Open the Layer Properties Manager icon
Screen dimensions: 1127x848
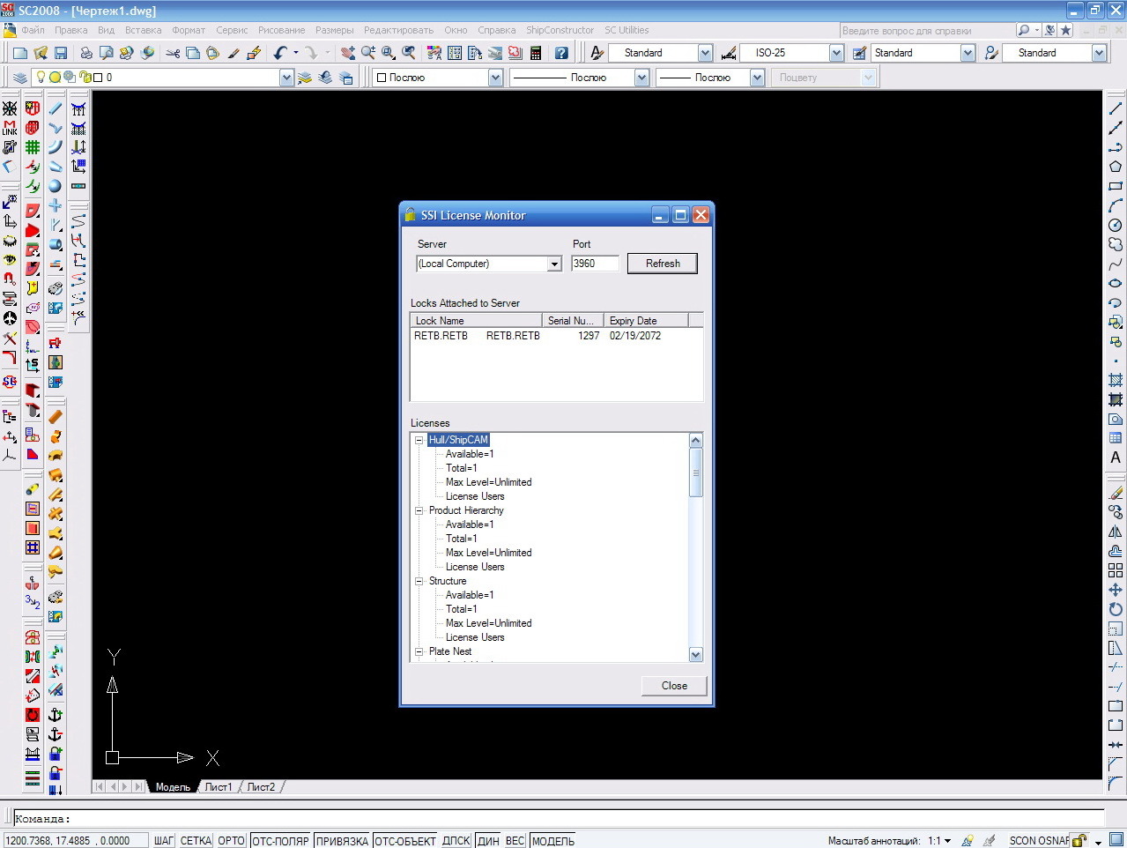coord(19,78)
